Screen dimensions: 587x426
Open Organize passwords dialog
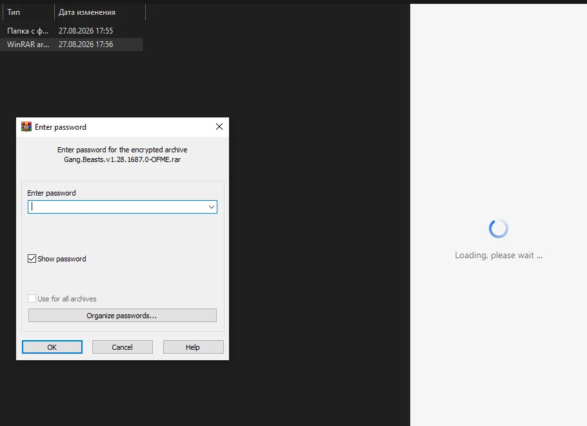[123, 316]
